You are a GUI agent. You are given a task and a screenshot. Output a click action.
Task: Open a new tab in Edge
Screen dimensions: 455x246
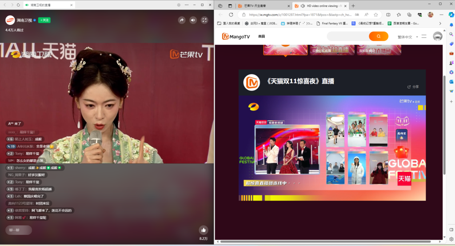coord(353,6)
